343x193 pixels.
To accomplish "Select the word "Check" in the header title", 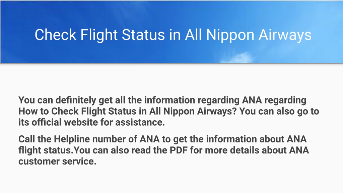I will pyautogui.click(x=56, y=35).
